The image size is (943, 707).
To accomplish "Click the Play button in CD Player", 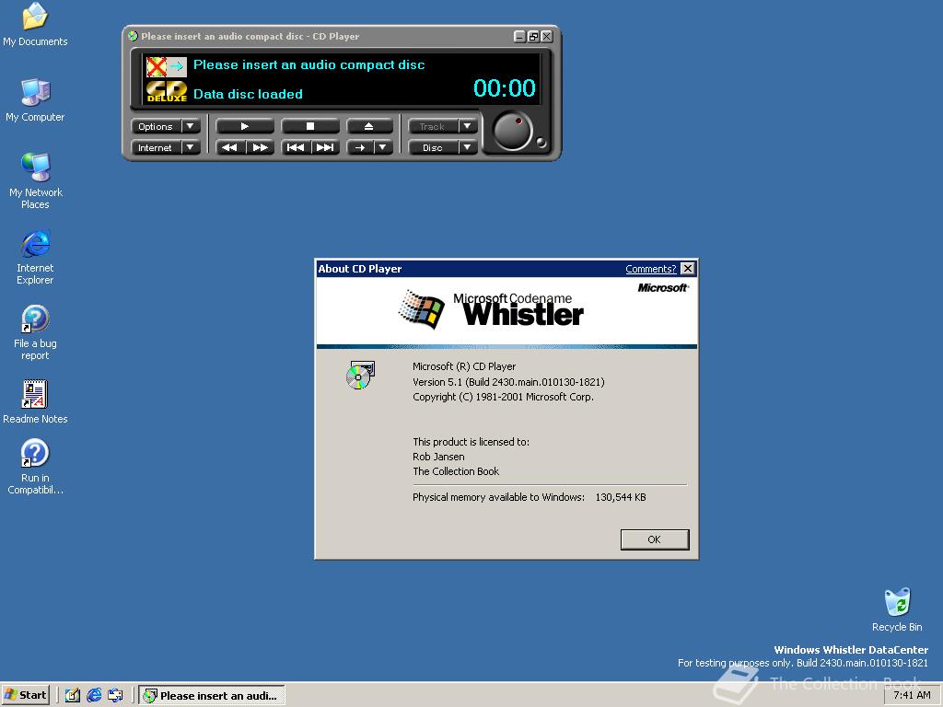I will [245, 126].
